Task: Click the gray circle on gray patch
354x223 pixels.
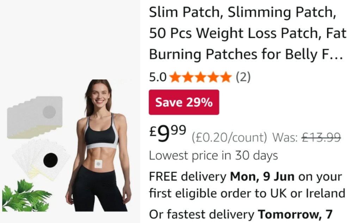Action: [49, 112]
